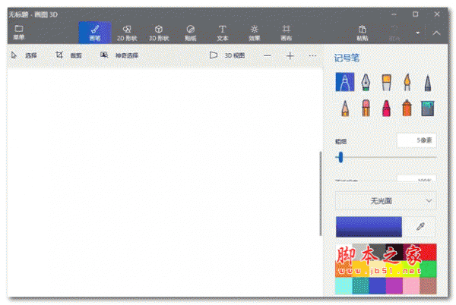
Task: Zoom out with the minus button
Action: point(268,55)
